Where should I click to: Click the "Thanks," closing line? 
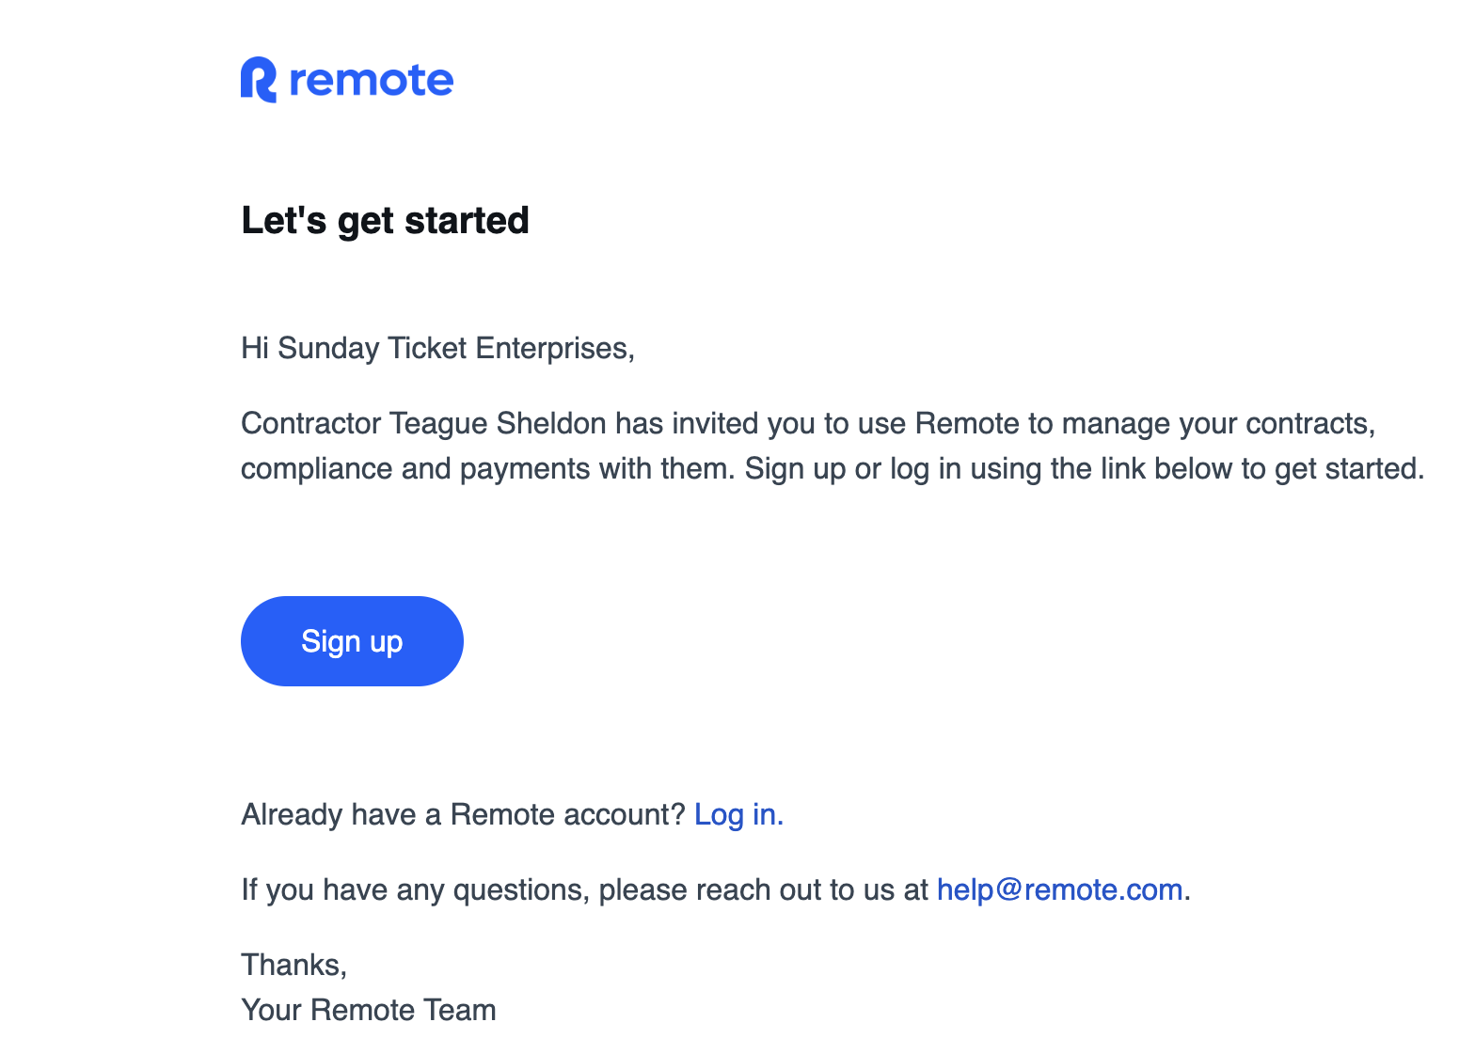click(x=294, y=965)
